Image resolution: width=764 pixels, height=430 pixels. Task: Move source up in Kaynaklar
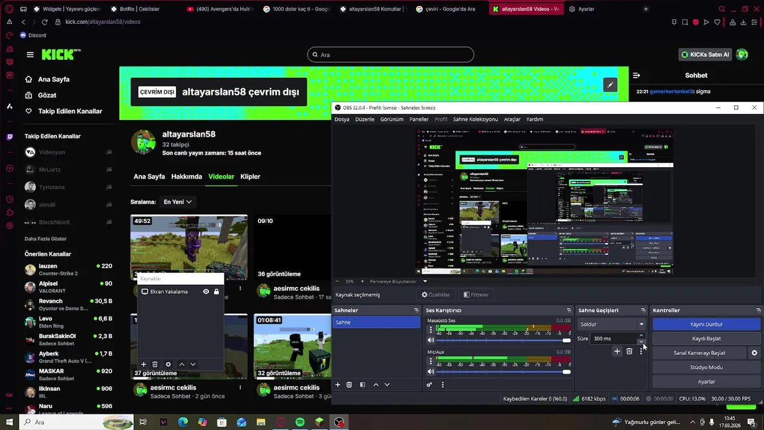click(182, 364)
